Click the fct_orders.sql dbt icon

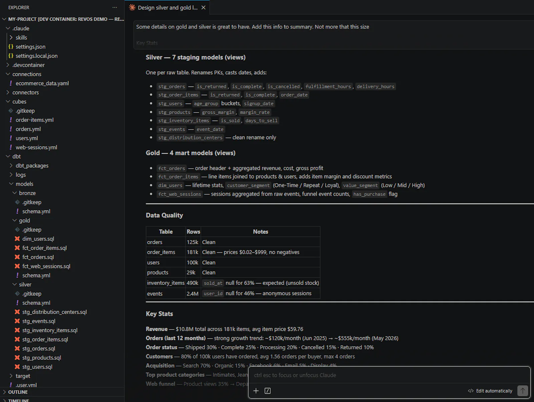17,257
